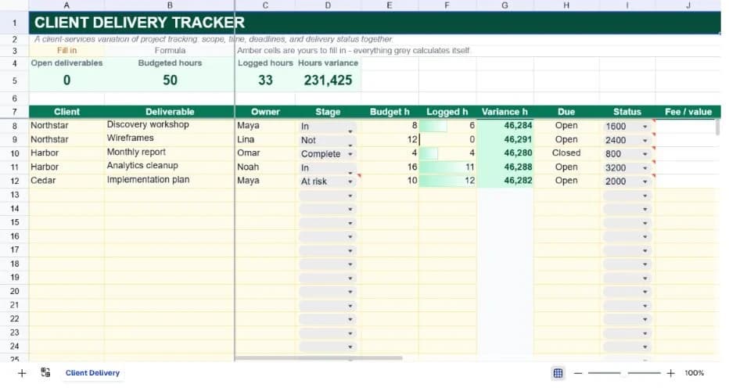Select the Discovery workshop cell
The image size is (729, 388).
[170, 125]
